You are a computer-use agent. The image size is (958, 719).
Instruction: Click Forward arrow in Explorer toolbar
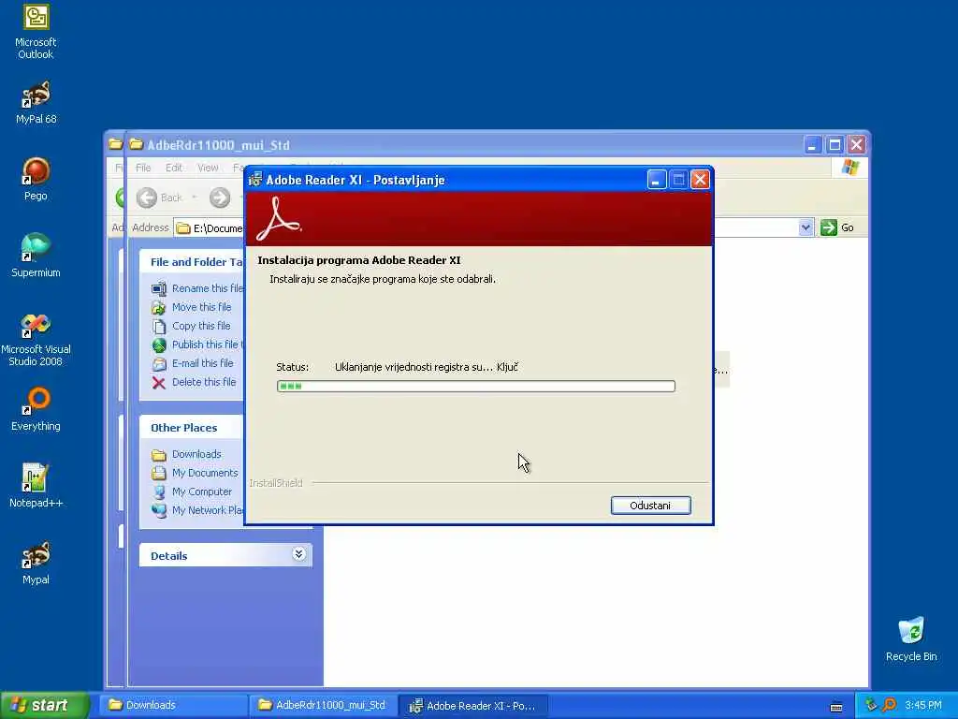(x=220, y=198)
